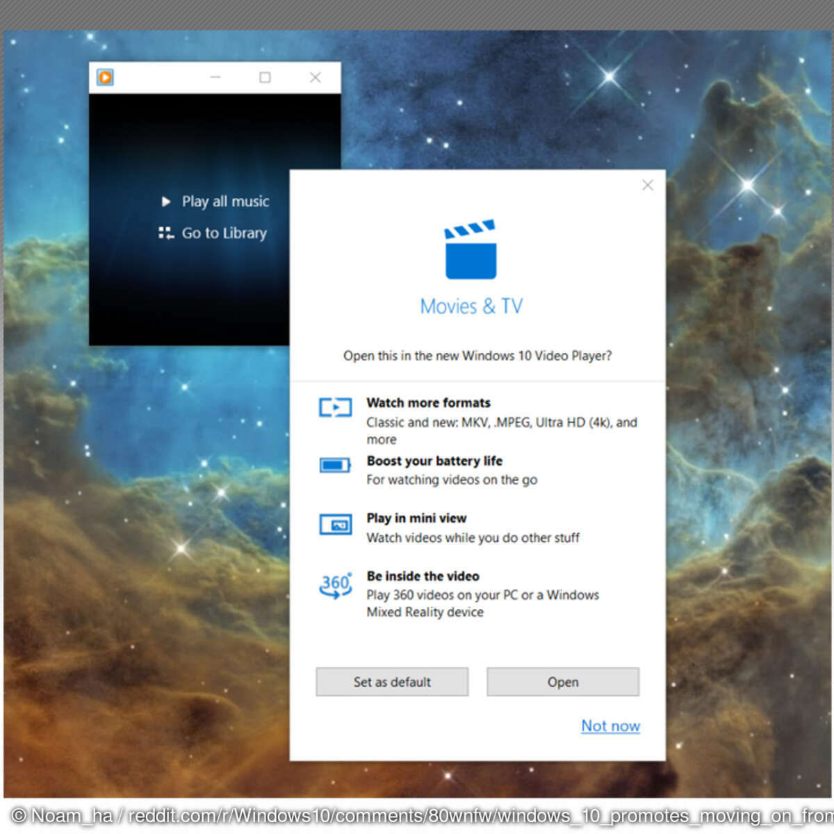The height and width of the screenshot is (834, 834).
Task: Click the Watch more formats video icon
Action: tap(335, 407)
